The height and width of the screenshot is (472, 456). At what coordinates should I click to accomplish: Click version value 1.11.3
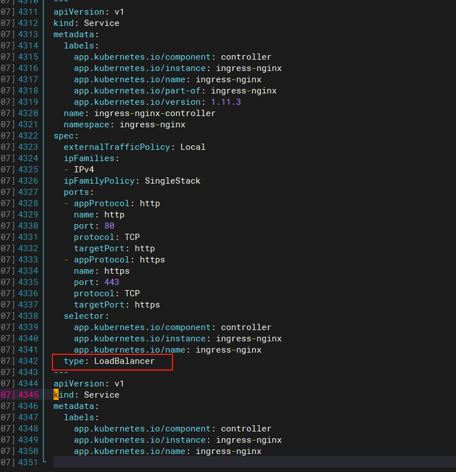pos(226,102)
